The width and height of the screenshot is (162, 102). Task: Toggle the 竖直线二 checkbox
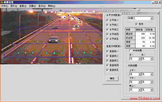[x=107, y=56]
